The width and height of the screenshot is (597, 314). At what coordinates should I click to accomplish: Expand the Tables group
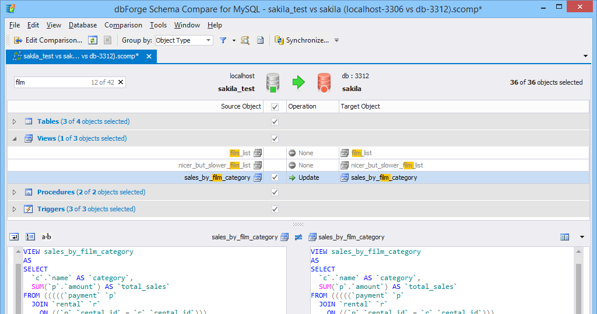click(x=15, y=121)
